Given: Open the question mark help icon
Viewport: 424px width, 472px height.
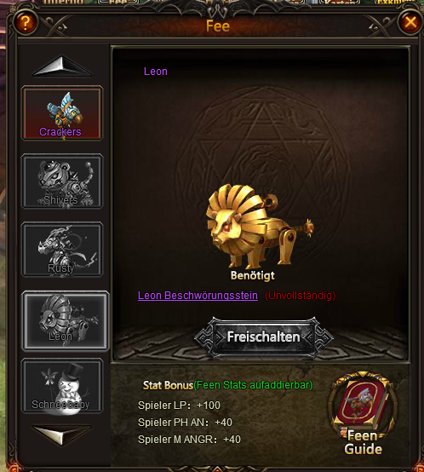Looking at the screenshot, I should pyautogui.click(x=26, y=22).
